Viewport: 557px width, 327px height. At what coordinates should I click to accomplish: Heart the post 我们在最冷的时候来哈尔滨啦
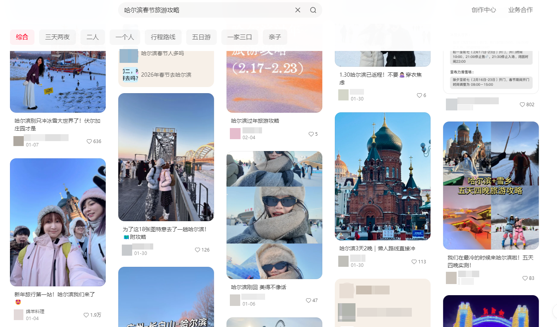click(525, 278)
